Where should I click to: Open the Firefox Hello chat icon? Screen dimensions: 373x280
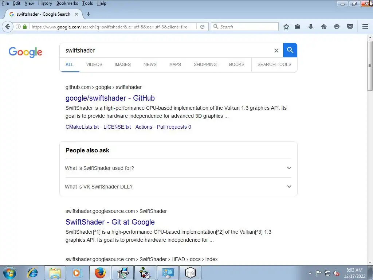[x=337, y=27]
